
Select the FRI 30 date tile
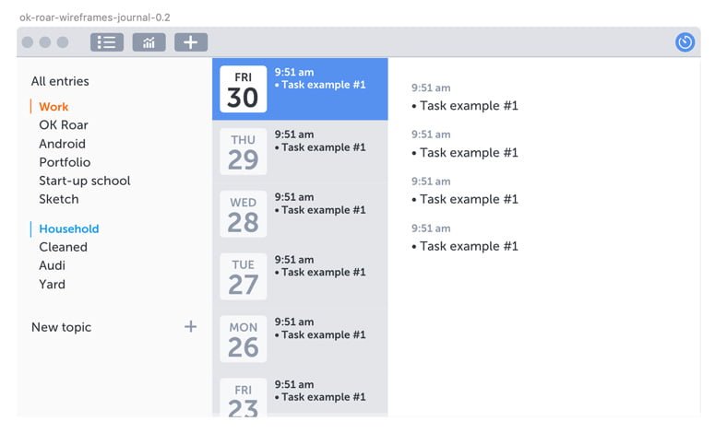coord(244,89)
